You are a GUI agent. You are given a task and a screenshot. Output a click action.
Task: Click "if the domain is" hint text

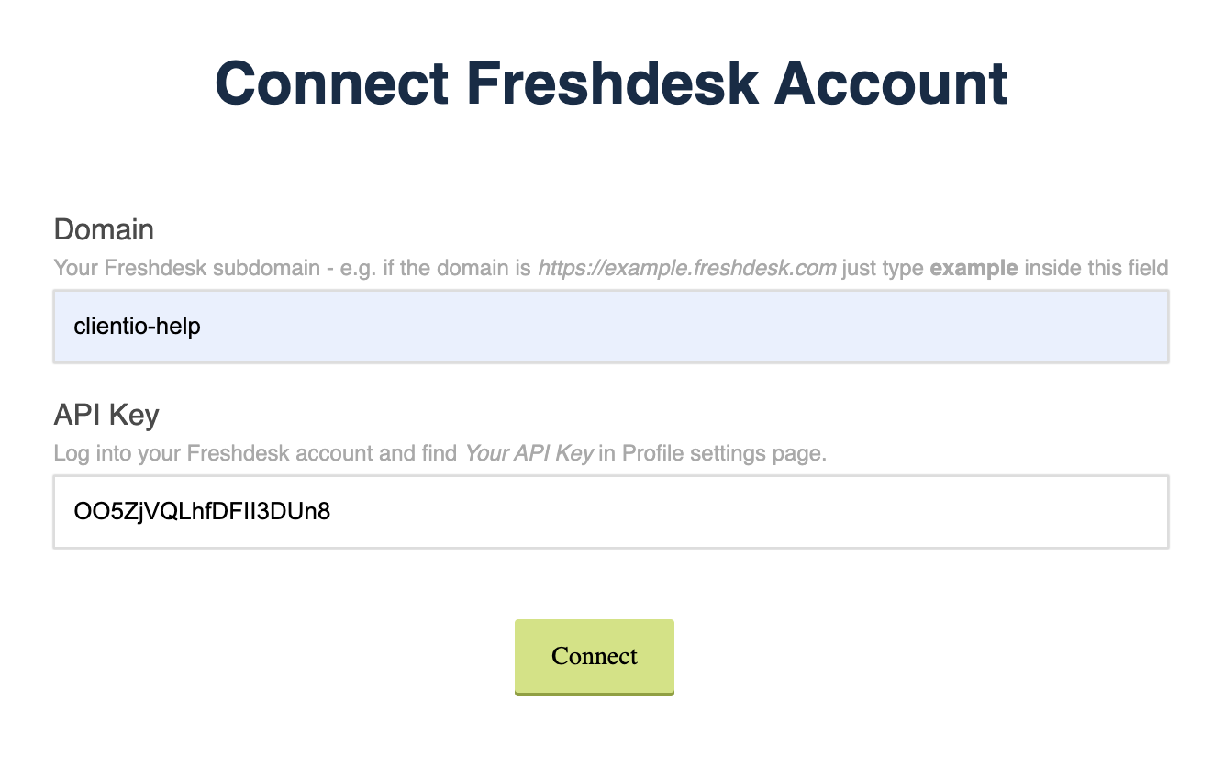(x=462, y=269)
